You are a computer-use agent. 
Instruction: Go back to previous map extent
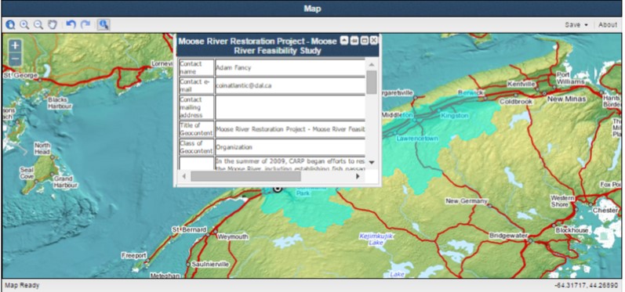[71, 25]
